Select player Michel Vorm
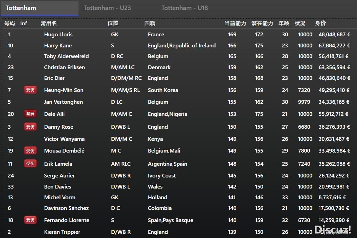357x238 pixels. 59,198
